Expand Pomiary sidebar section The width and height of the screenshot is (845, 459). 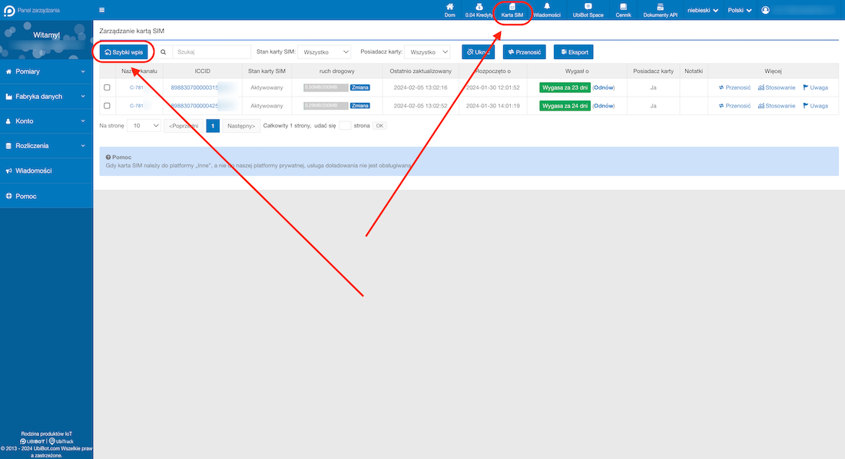(46, 71)
